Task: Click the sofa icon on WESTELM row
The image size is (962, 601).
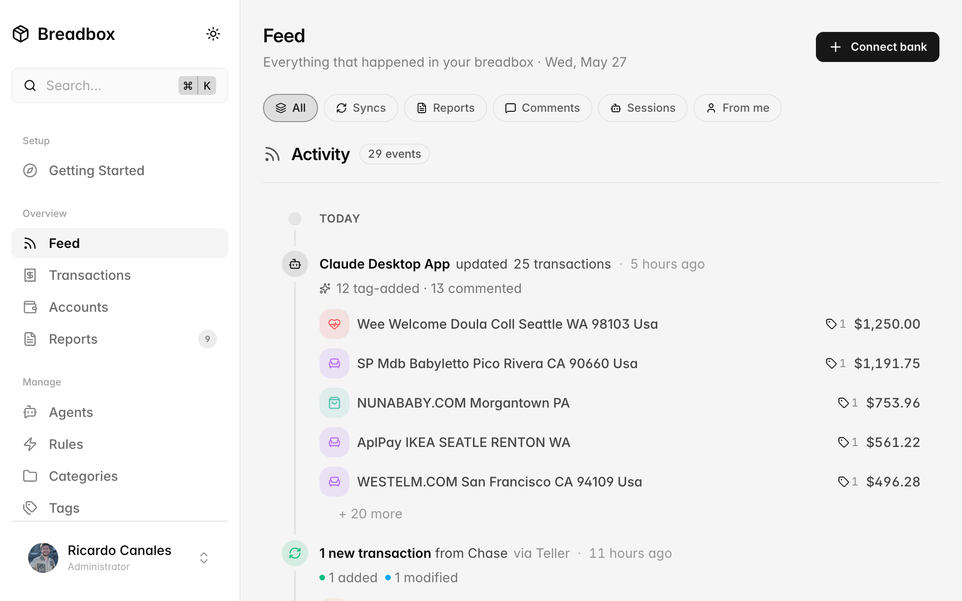Action: 334,482
